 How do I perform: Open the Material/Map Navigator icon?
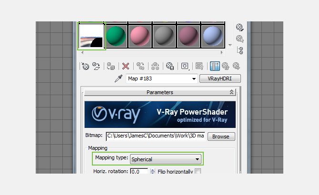click(x=240, y=50)
